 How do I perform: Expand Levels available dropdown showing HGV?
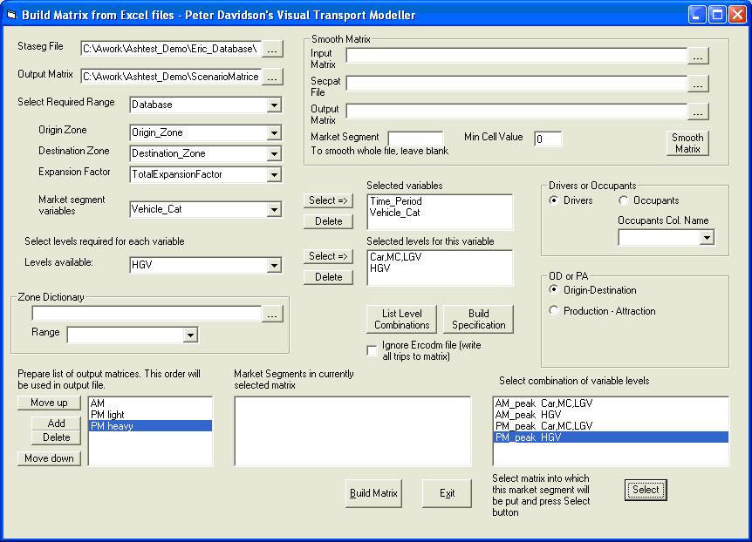point(274,265)
